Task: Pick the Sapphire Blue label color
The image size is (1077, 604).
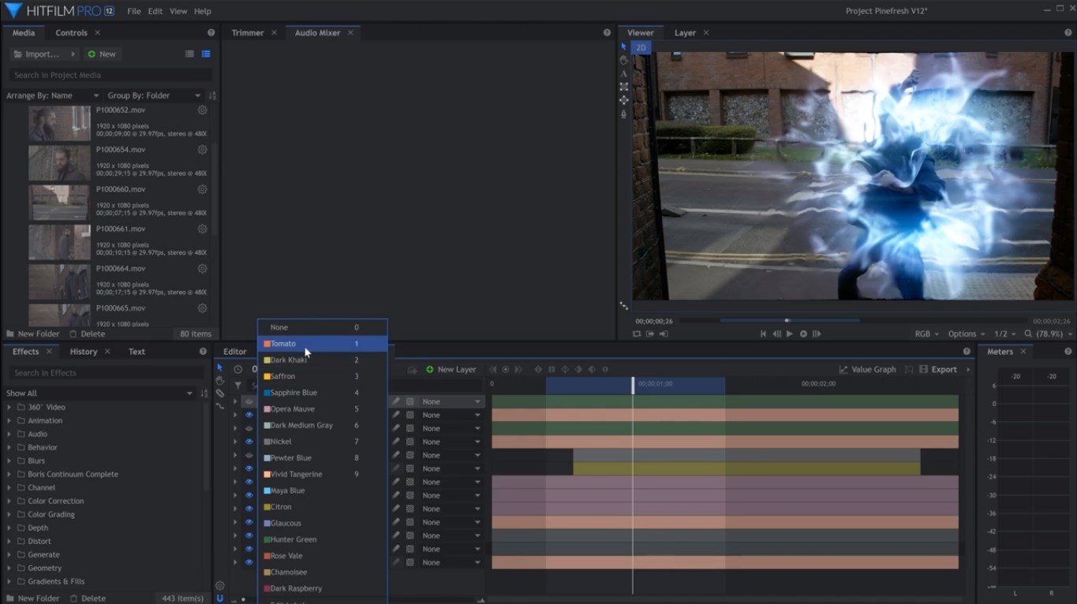Action: coord(323,393)
